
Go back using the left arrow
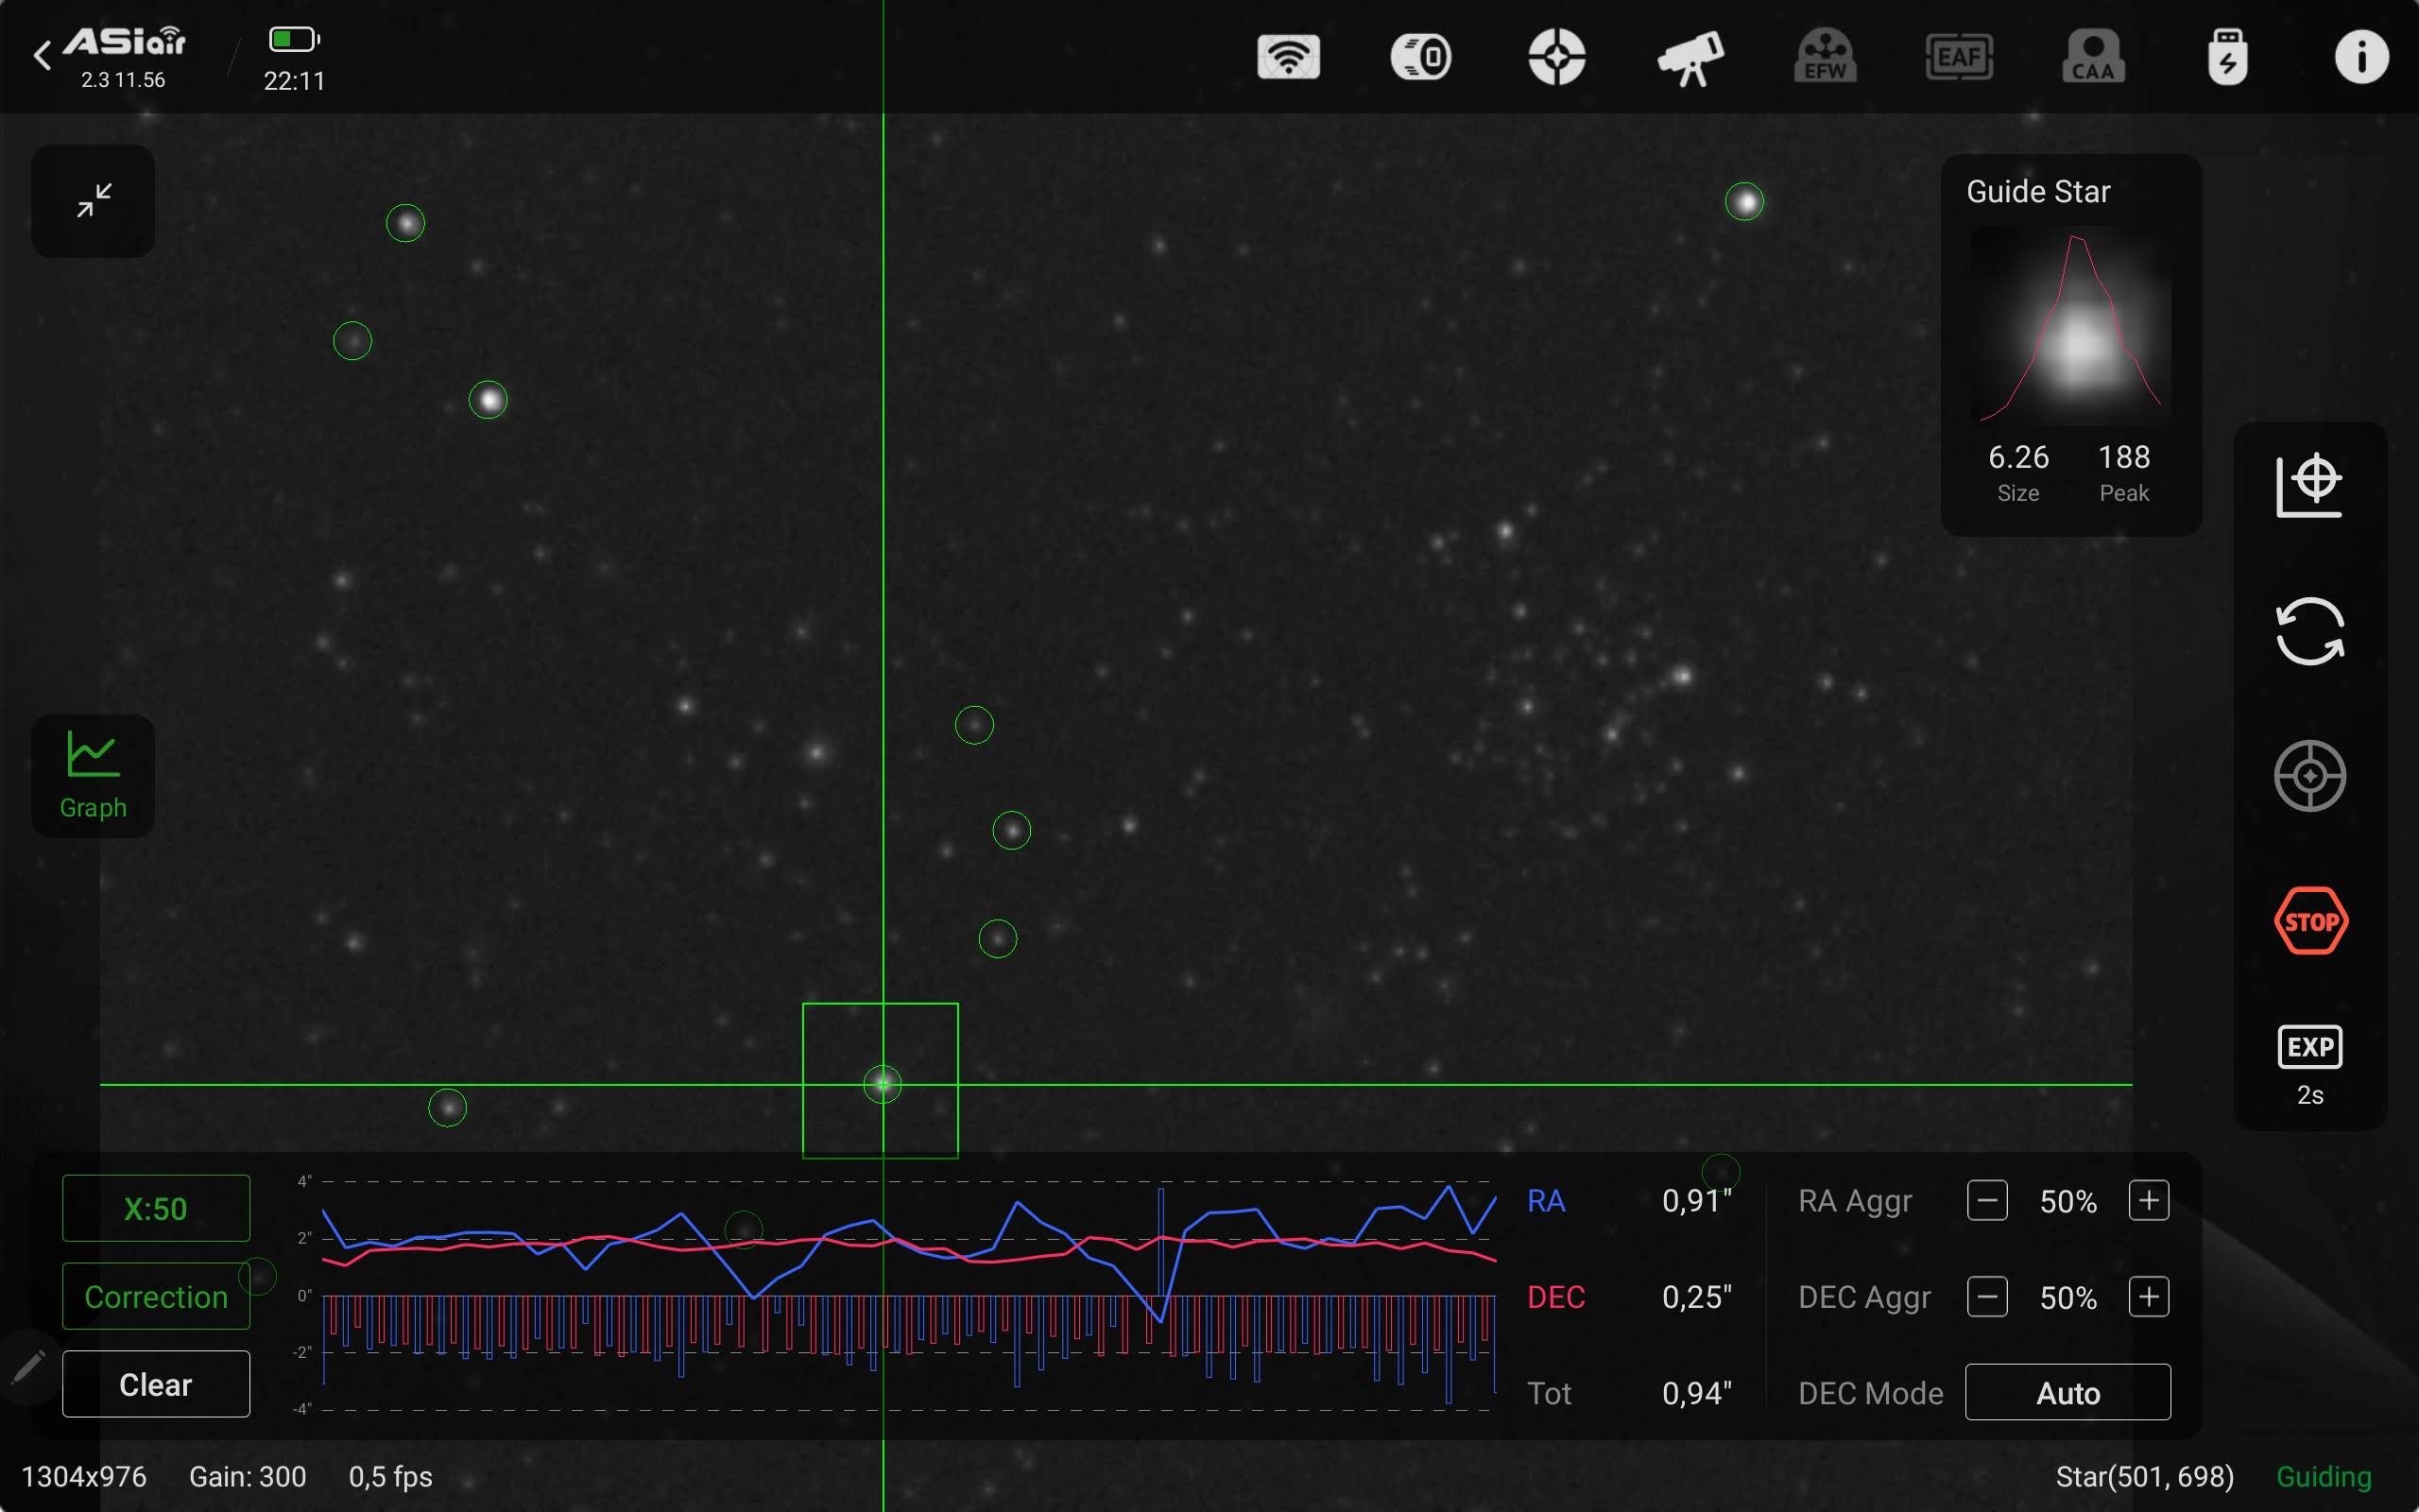[42, 56]
